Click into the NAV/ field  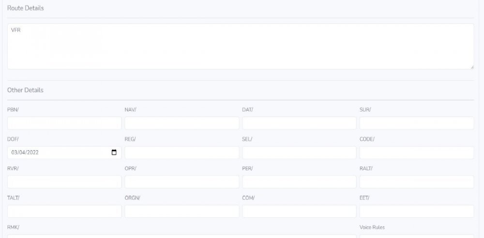pyautogui.click(x=181, y=123)
